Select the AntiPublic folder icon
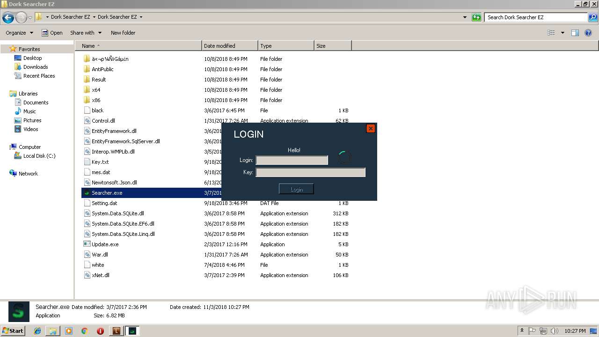This screenshot has height=337, width=599. click(x=87, y=69)
